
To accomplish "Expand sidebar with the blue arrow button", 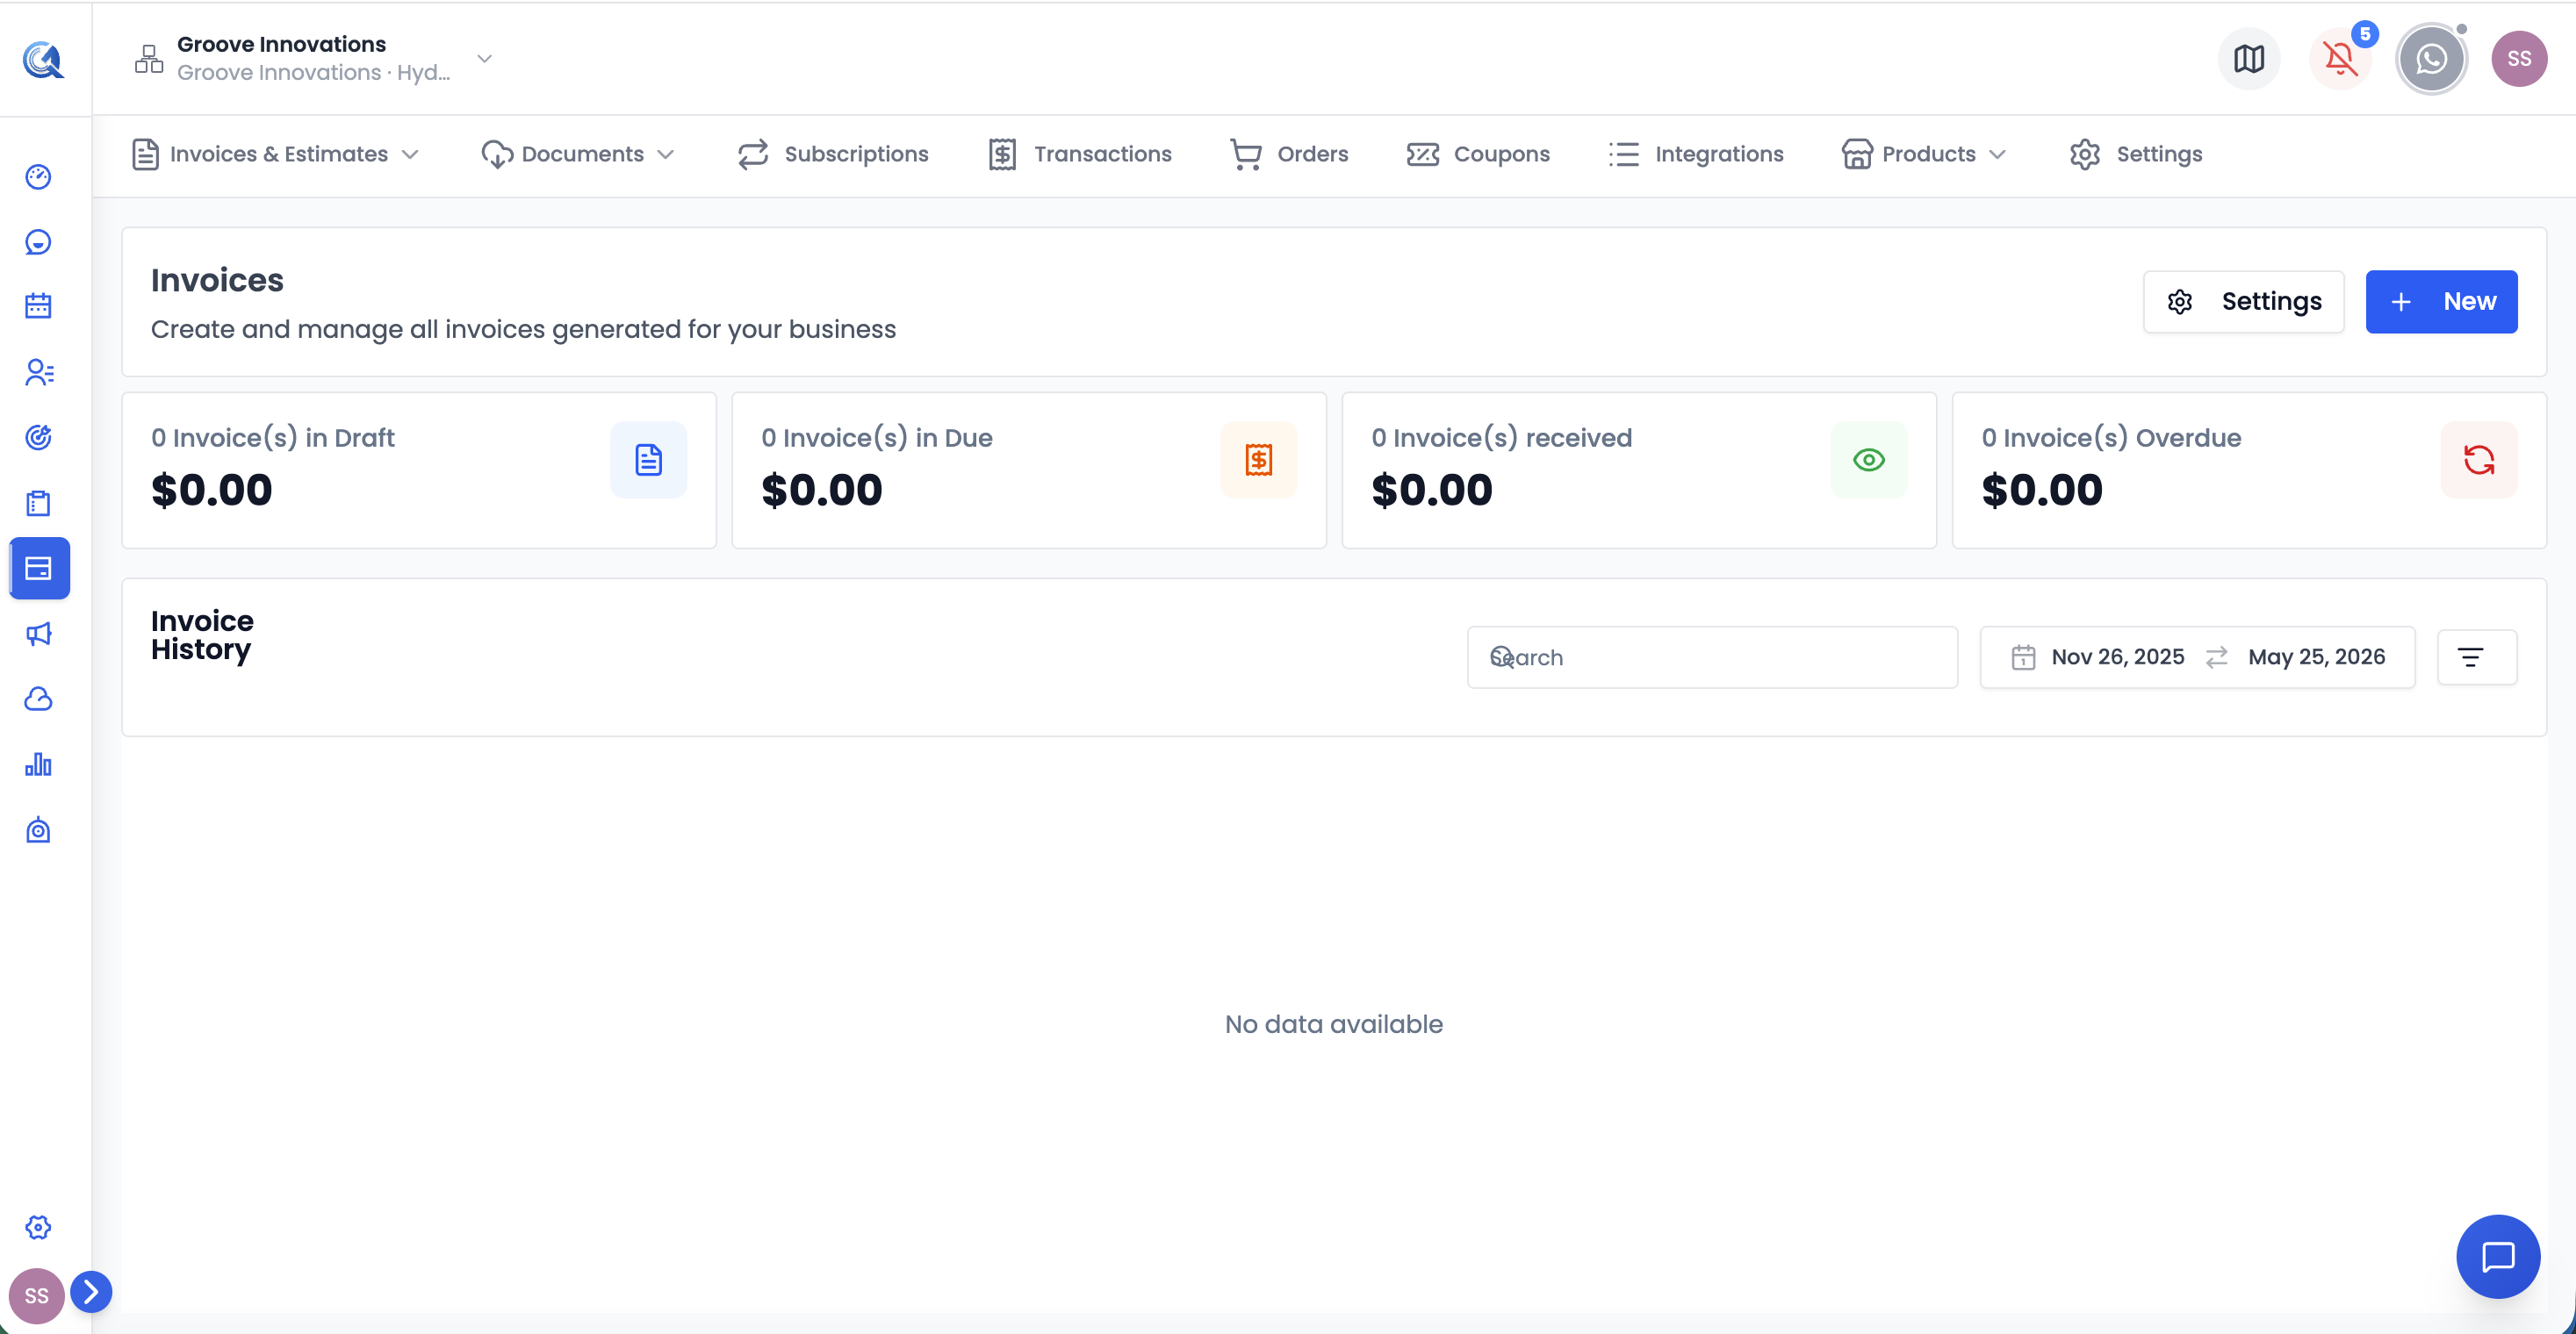I will (91, 1292).
